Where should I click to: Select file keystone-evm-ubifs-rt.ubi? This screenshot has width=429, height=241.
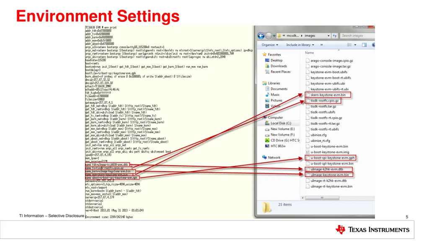[329, 90]
